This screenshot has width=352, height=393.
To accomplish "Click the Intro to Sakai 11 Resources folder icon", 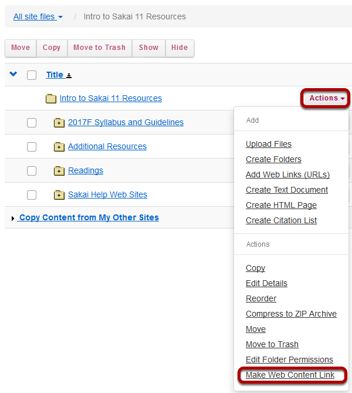I will click(x=51, y=99).
